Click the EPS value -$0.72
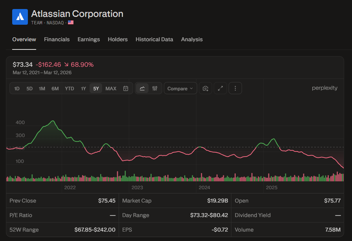This screenshot has width=352, height=241. point(220,230)
